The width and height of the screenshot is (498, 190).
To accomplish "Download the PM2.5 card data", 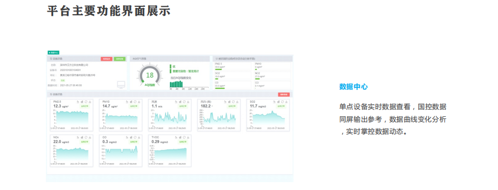I will tap(90, 102).
